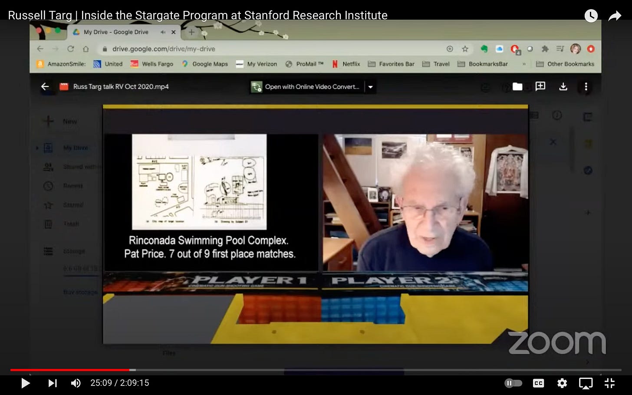Open Chrome profile avatar
This screenshot has height=395, width=632.
click(576, 49)
